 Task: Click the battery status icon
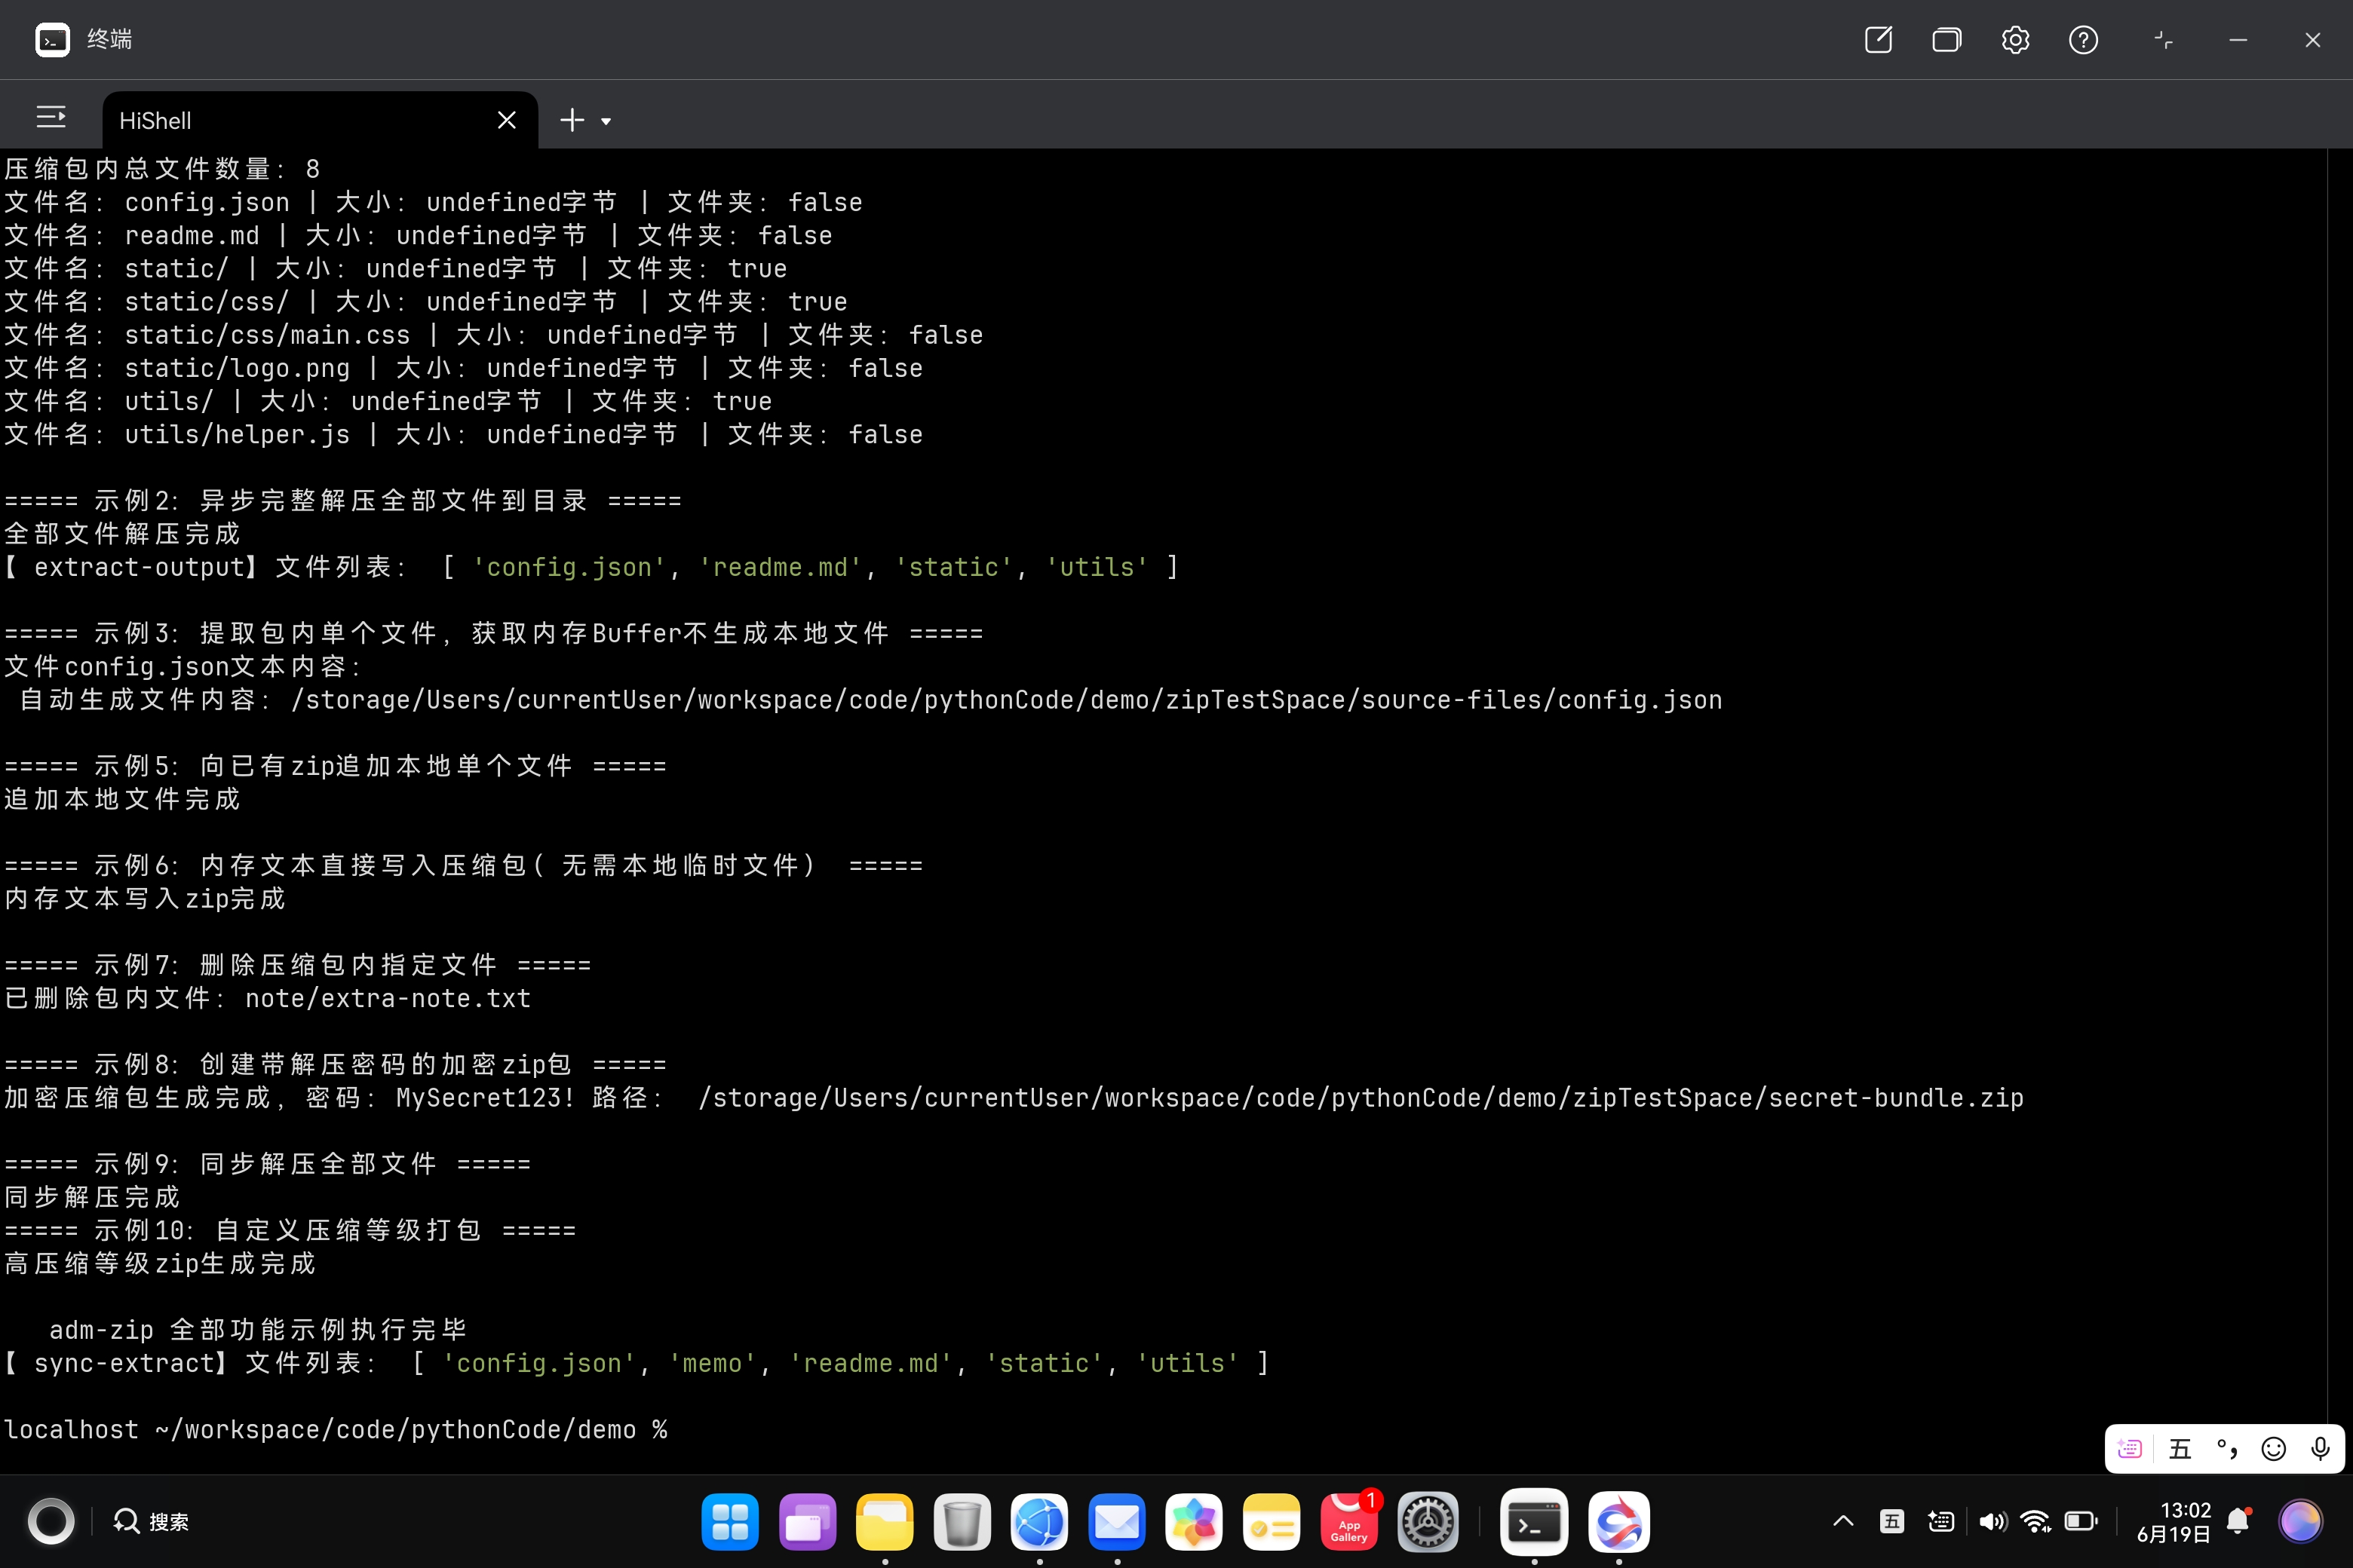2081,1521
